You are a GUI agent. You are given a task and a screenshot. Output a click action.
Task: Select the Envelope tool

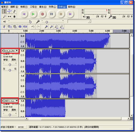click(9, 11)
